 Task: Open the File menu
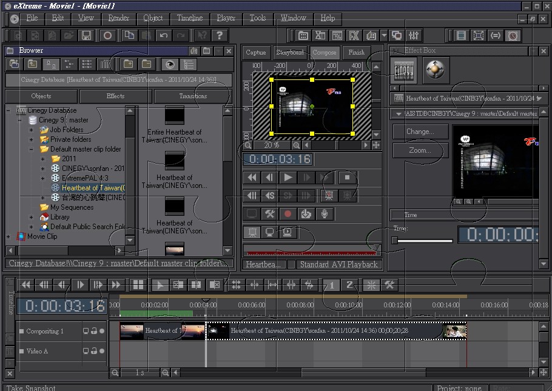click(32, 18)
